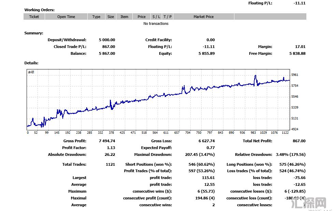Select Short Positions value 546 (60.62%)

coord(202,164)
